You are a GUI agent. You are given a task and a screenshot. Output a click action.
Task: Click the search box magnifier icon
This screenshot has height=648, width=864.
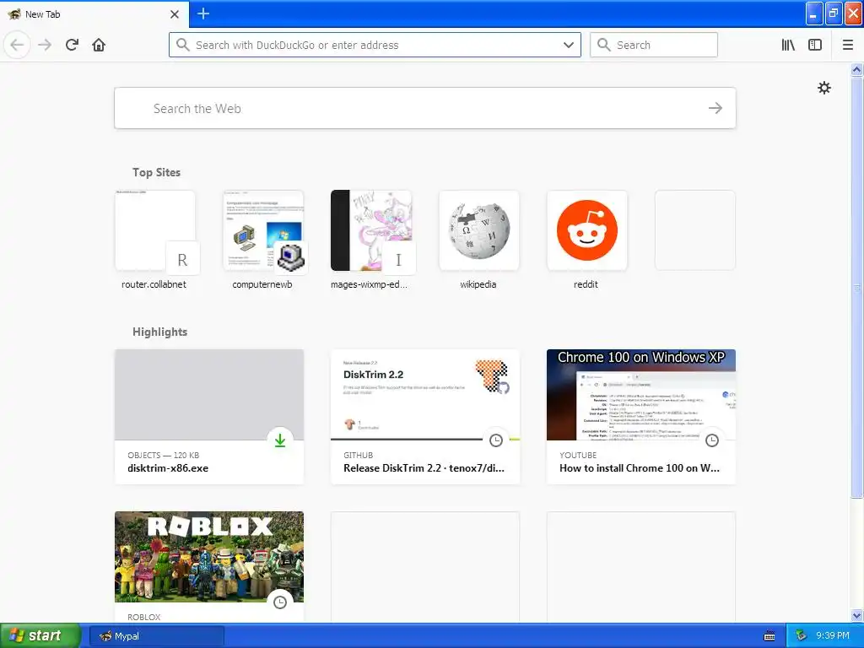pos(604,45)
